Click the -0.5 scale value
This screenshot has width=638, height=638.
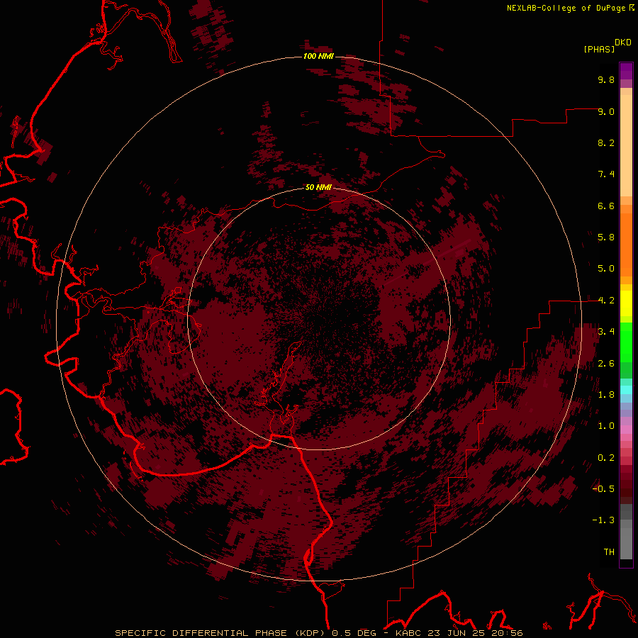pos(603,489)
